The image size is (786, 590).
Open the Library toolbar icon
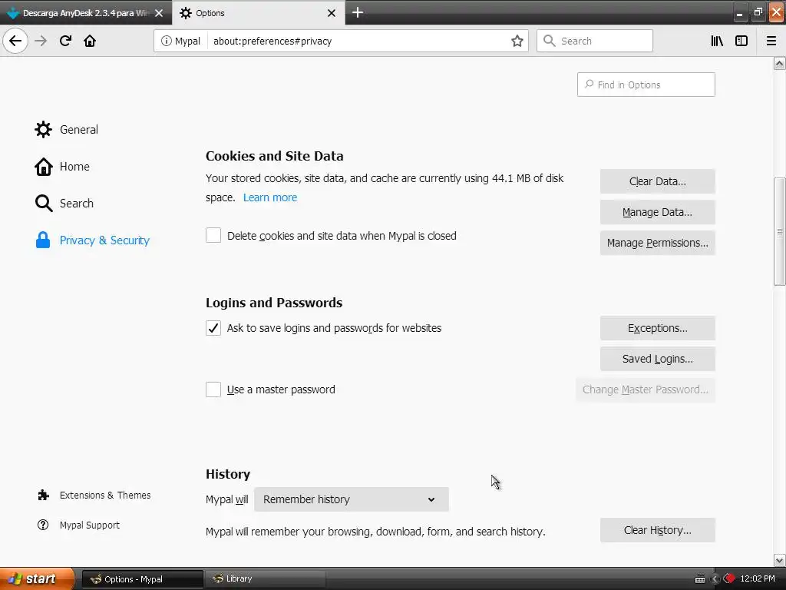[x=718, y=41]
